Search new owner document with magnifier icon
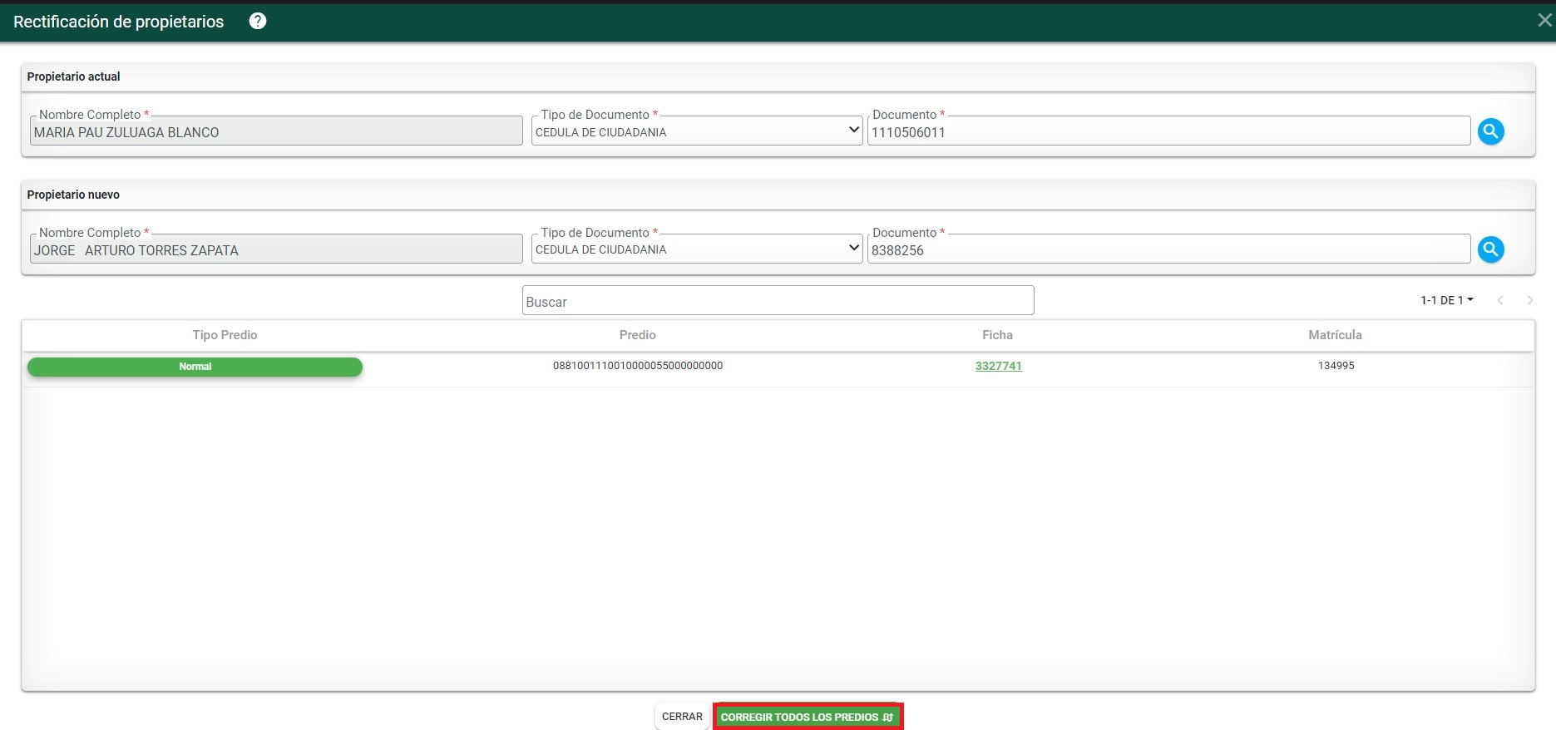Image resolution: width=1556 pixels, height=730 pixels. coord(1490,249)
